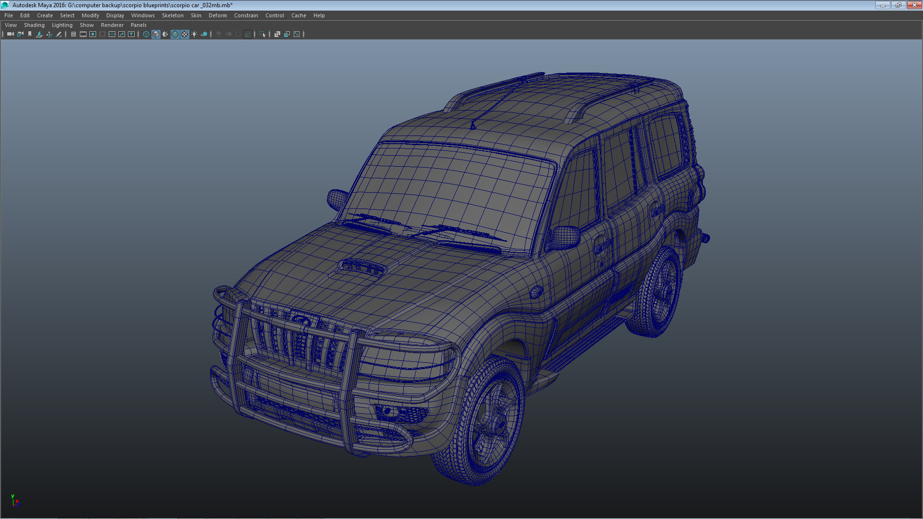
Task: Expand the Panels menu
Action: [x=138, y=25]
